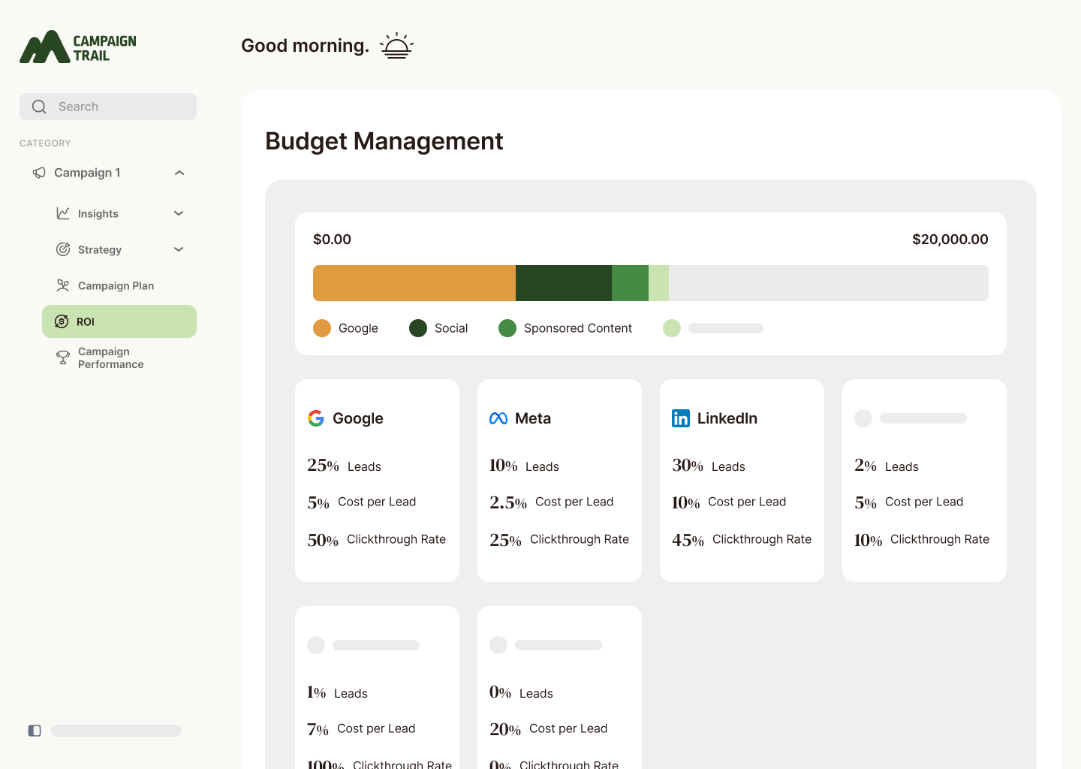Open the Insights menu item

[119, 213]
